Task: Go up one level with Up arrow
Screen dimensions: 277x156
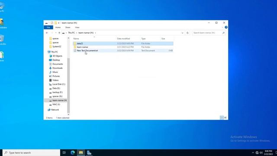Action: 59,33
